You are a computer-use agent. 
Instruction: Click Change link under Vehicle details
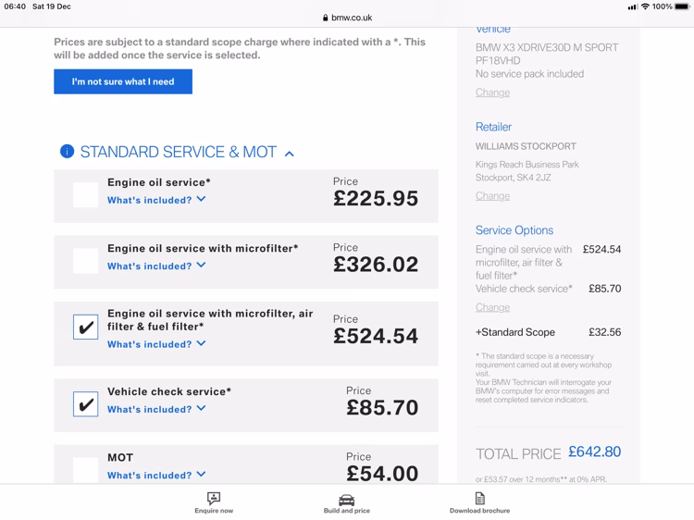492,93
